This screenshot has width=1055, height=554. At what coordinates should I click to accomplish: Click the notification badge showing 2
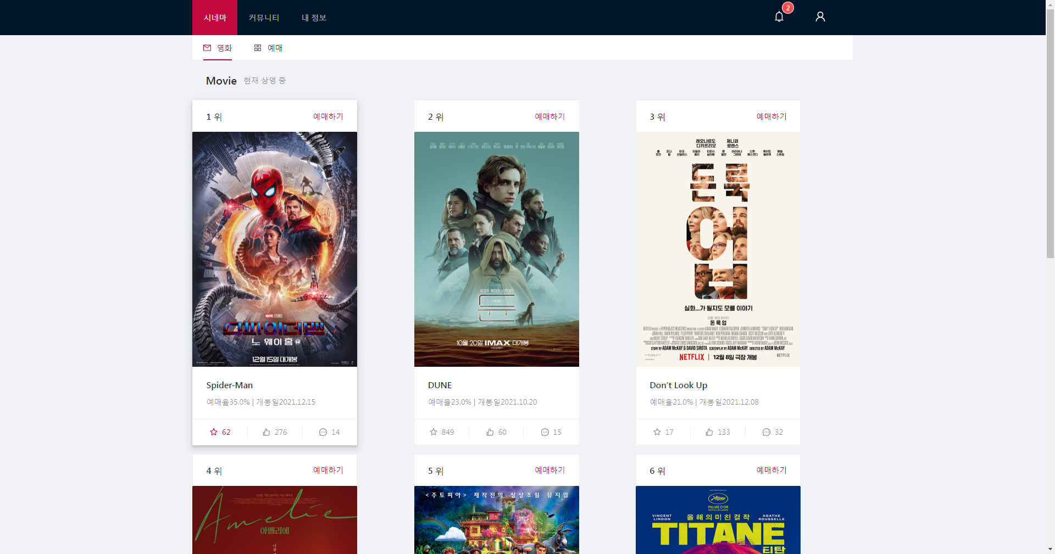coord(788,8)
